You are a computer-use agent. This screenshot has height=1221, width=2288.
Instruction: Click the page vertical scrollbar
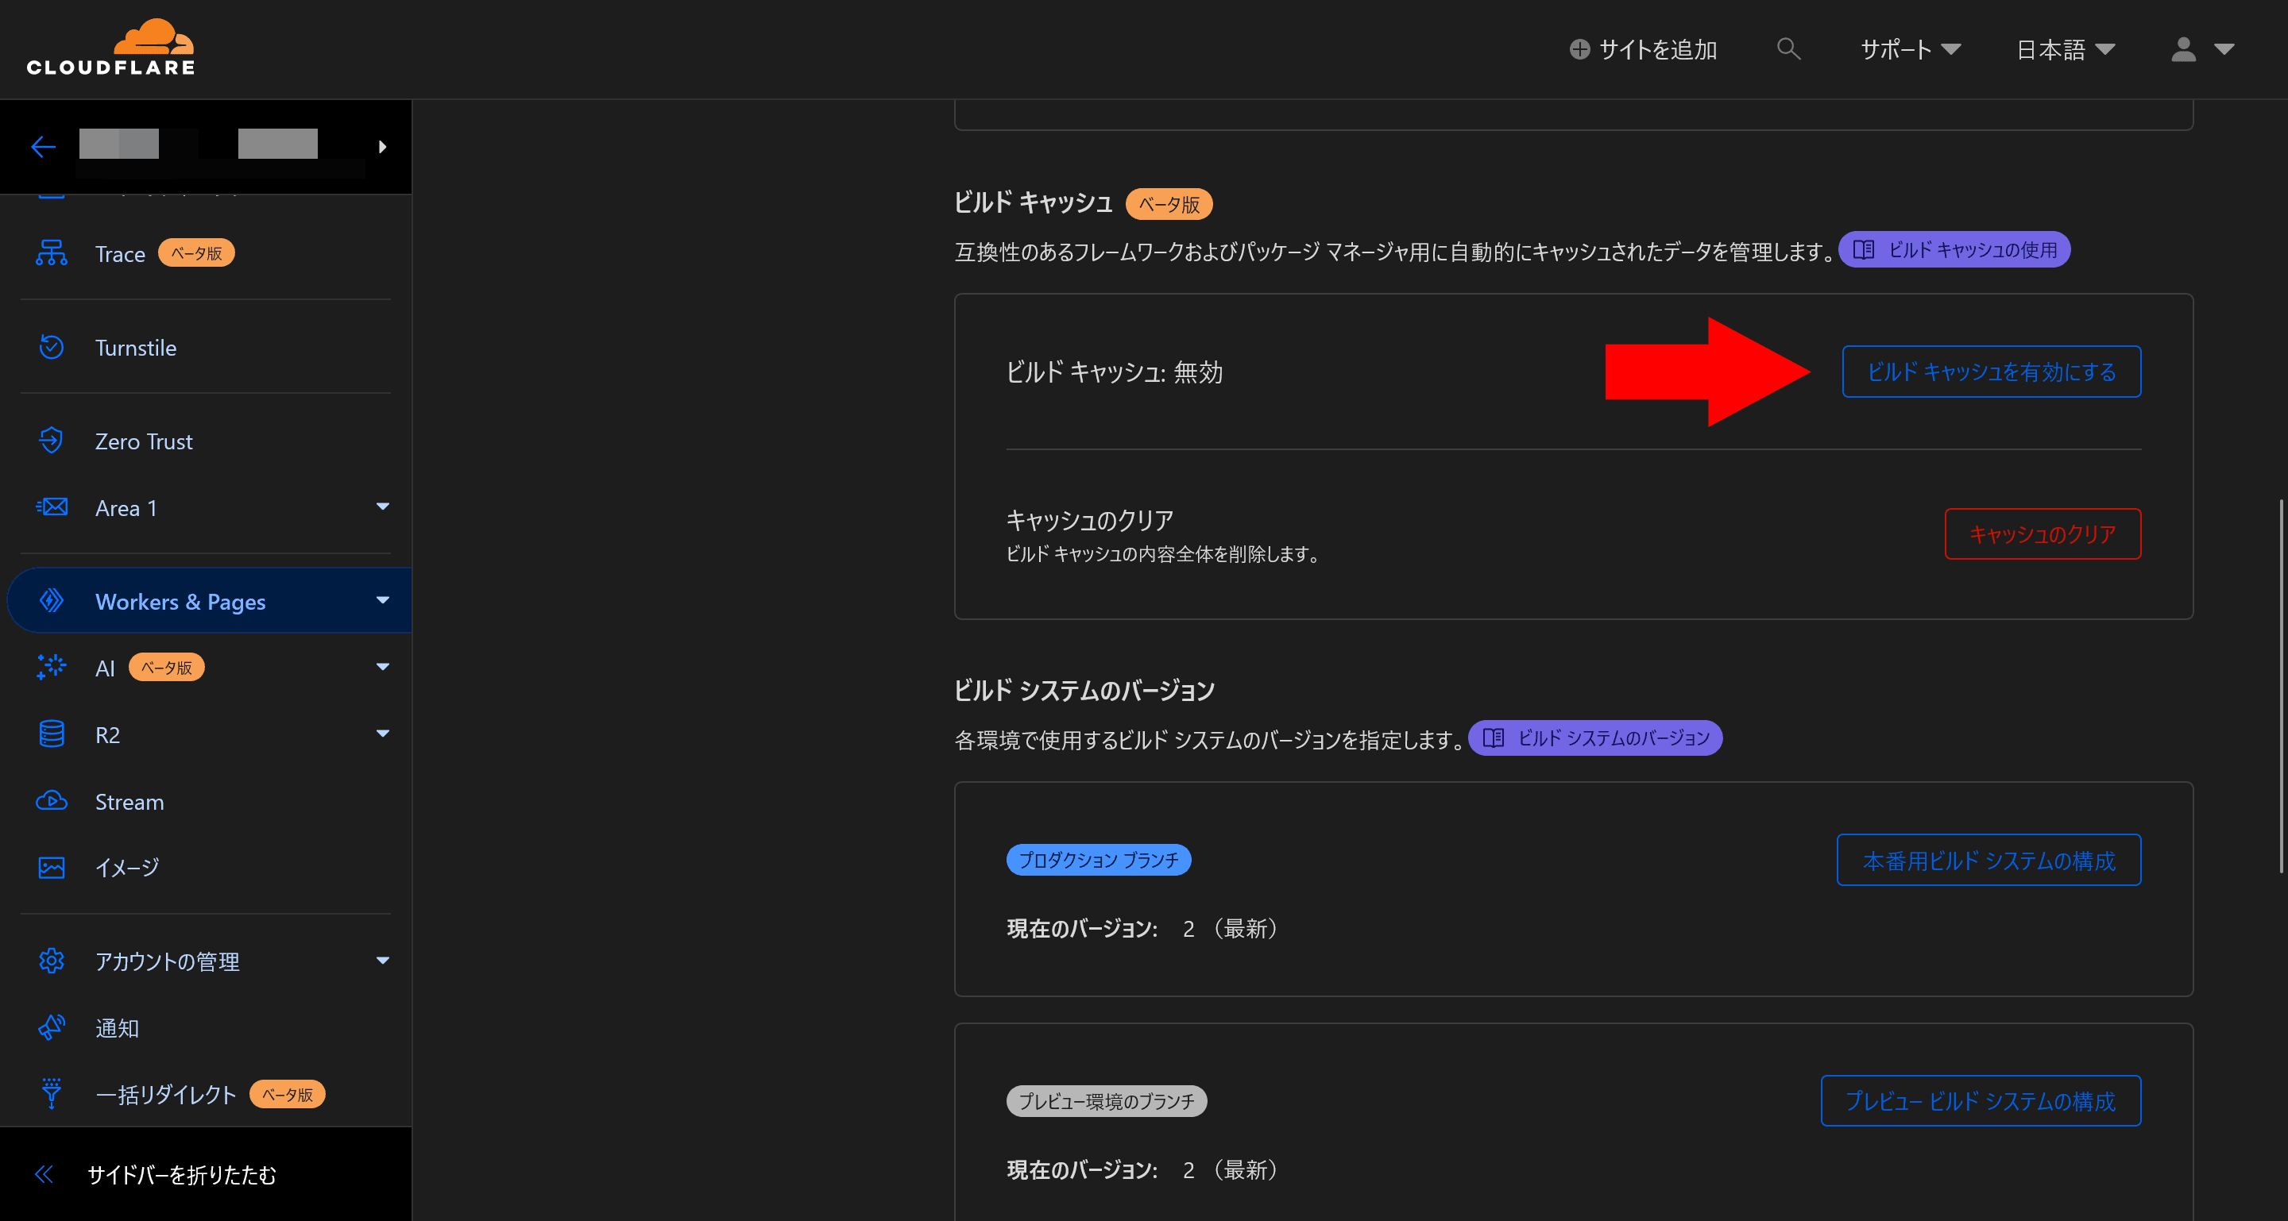[x=2281, y=686]
